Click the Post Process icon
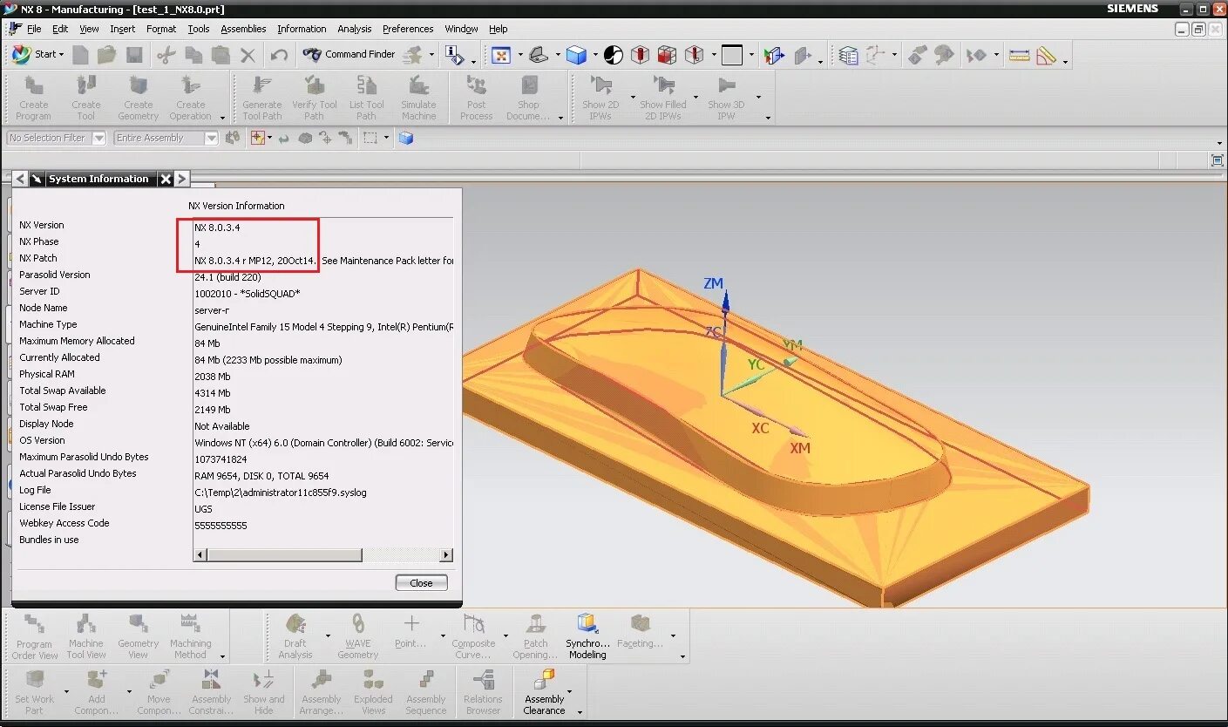1228x727 pixels. click(x=476, y=97)
